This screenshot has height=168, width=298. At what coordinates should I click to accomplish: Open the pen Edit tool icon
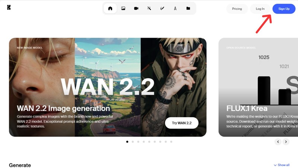162,8
